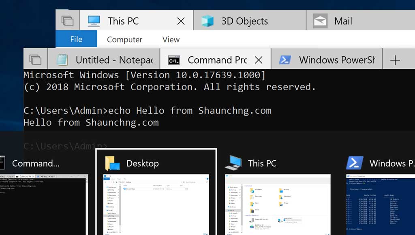Open the tab overview icon beside This PC tab
Image resolution: width=415 pixels, height=235 pixels.
68,21
